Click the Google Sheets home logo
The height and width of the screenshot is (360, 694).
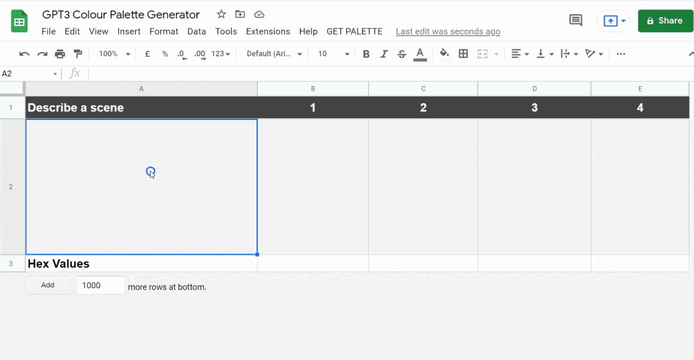click(x=19, y=22)
